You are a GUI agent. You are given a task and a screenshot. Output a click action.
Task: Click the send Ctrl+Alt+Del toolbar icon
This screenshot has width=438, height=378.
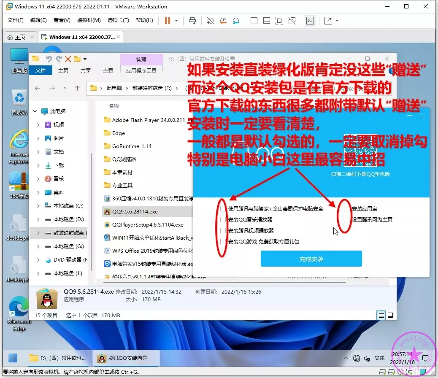coord(192,21)
